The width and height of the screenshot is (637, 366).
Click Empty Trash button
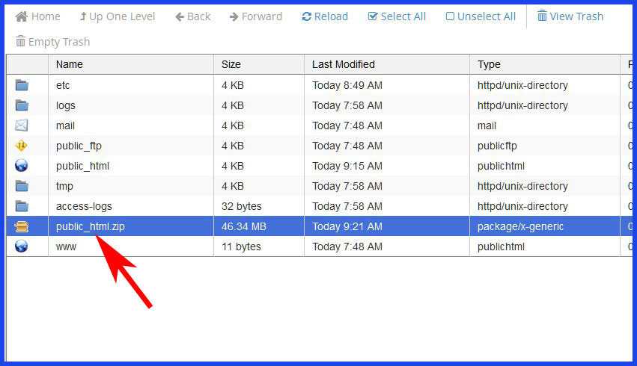(x=52, y=42)
